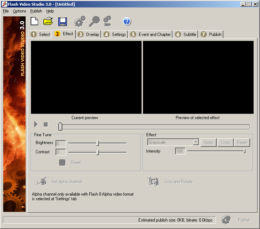Click the gray square icon beside Fine Tune Reset

tap(62, 163)
